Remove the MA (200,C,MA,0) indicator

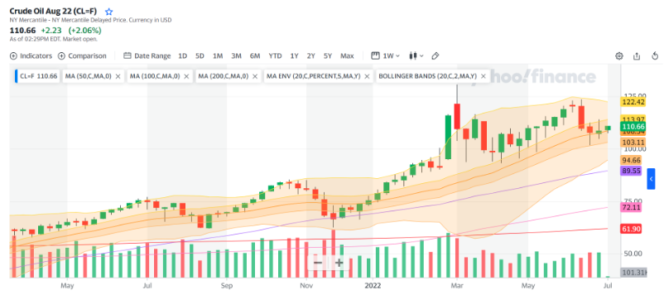pos(255,76)
